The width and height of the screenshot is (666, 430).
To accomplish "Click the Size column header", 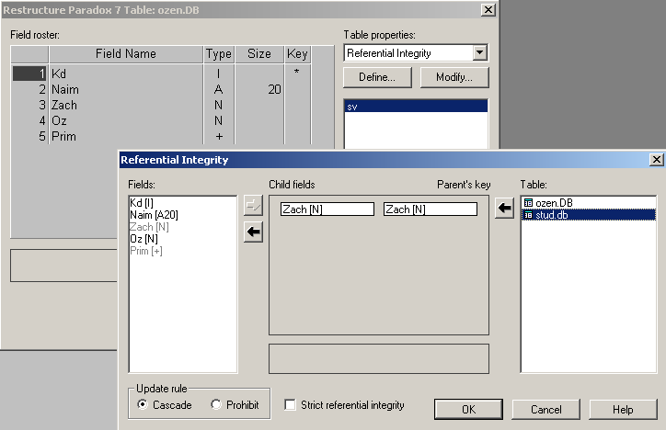I will click(259, 54).
